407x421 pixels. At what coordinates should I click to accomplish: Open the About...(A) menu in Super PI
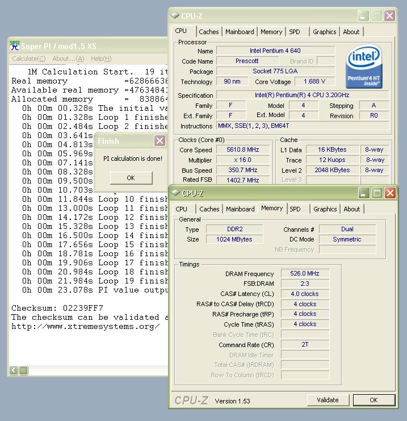pos(68,59)
